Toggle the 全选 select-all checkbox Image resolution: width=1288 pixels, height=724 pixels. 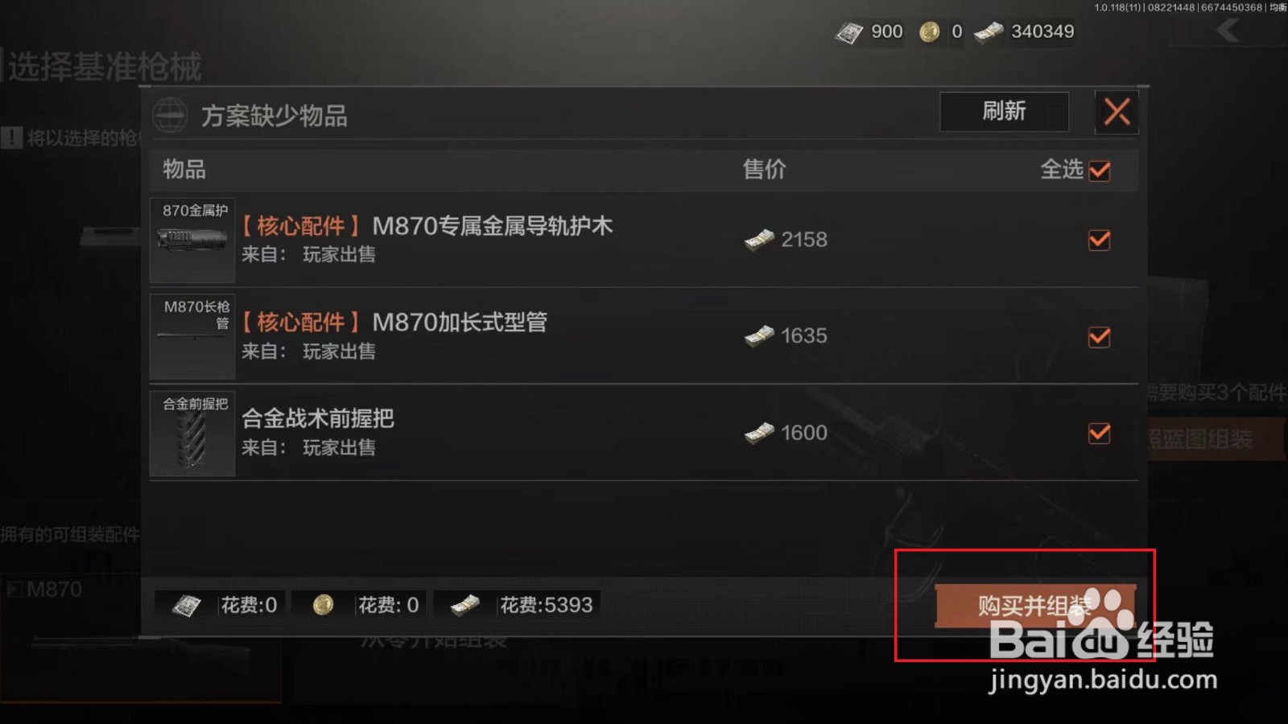pos(1100,171)
